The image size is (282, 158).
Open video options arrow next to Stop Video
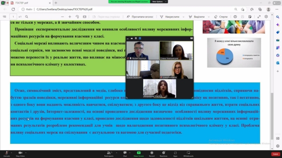(x=26, y=153)
